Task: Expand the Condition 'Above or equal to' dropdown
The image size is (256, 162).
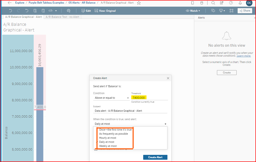Action: 111,98
